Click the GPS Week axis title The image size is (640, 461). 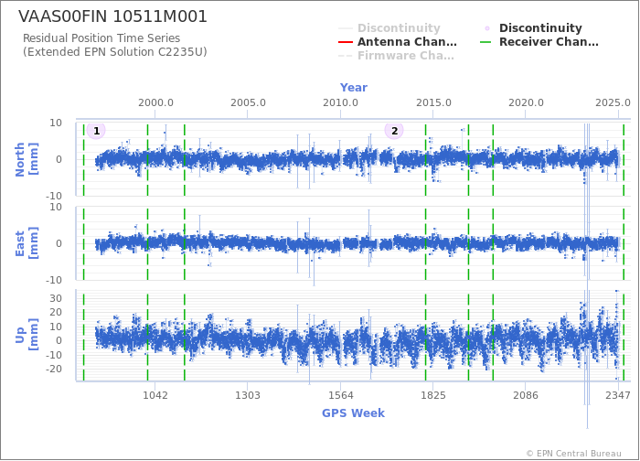click(353, 413)
